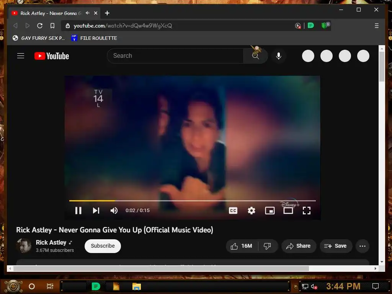Open the browser main menu
Screen dimensions: 392x294
[x=377, y=26]
